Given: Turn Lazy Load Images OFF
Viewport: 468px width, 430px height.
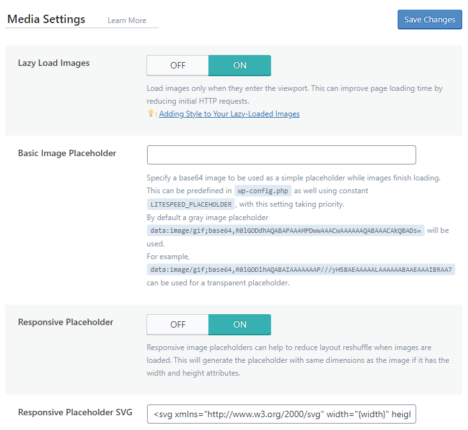Looking at the screenshot, I should [x=178, y=65].
